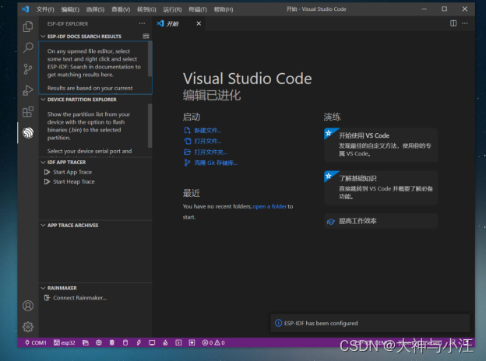Viewport: 486px width, 361px height.
Task: Click the 打开文件... link
Action: point(208,141)
